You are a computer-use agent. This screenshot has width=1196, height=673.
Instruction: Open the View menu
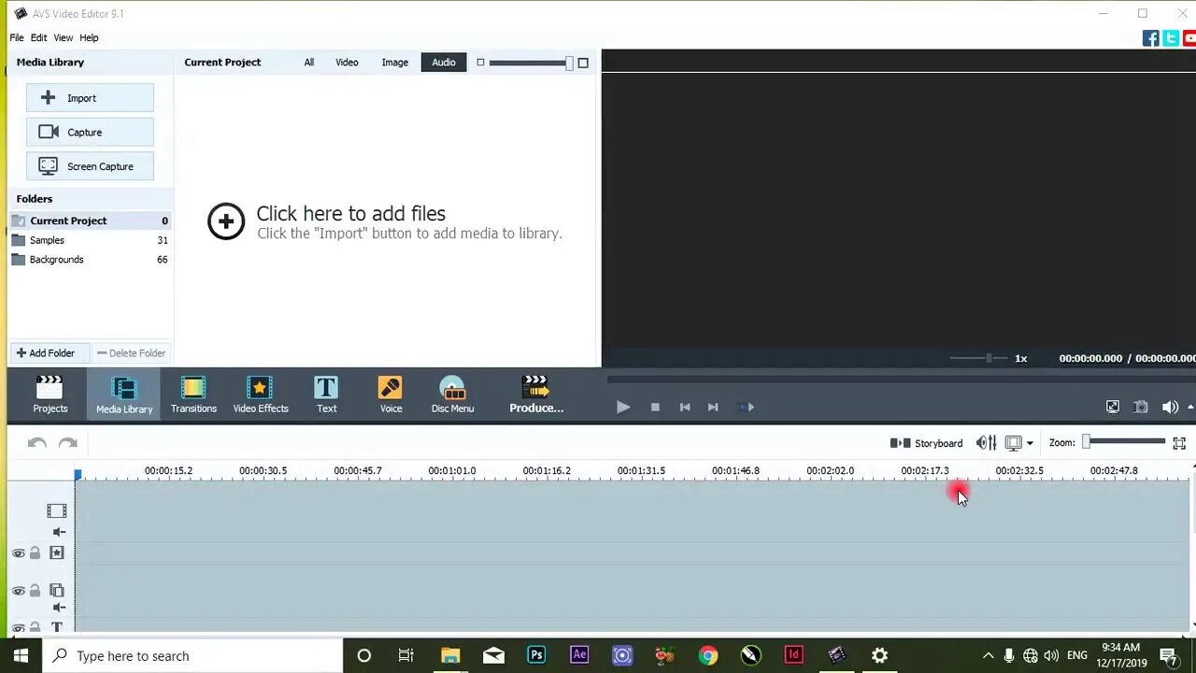pyautogui.click(x=64, y=37)
